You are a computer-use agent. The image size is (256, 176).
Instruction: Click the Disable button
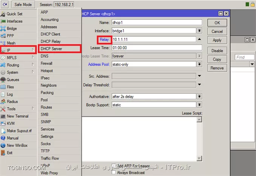217,51
